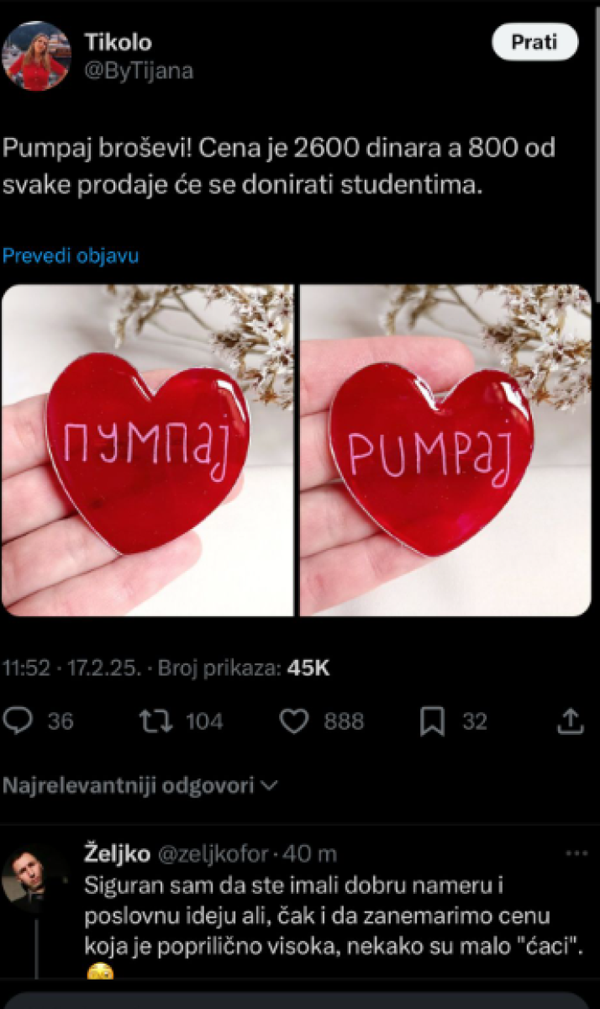
Task: Bookmark the post with ribbon icon
Action: tap(432, 721)
